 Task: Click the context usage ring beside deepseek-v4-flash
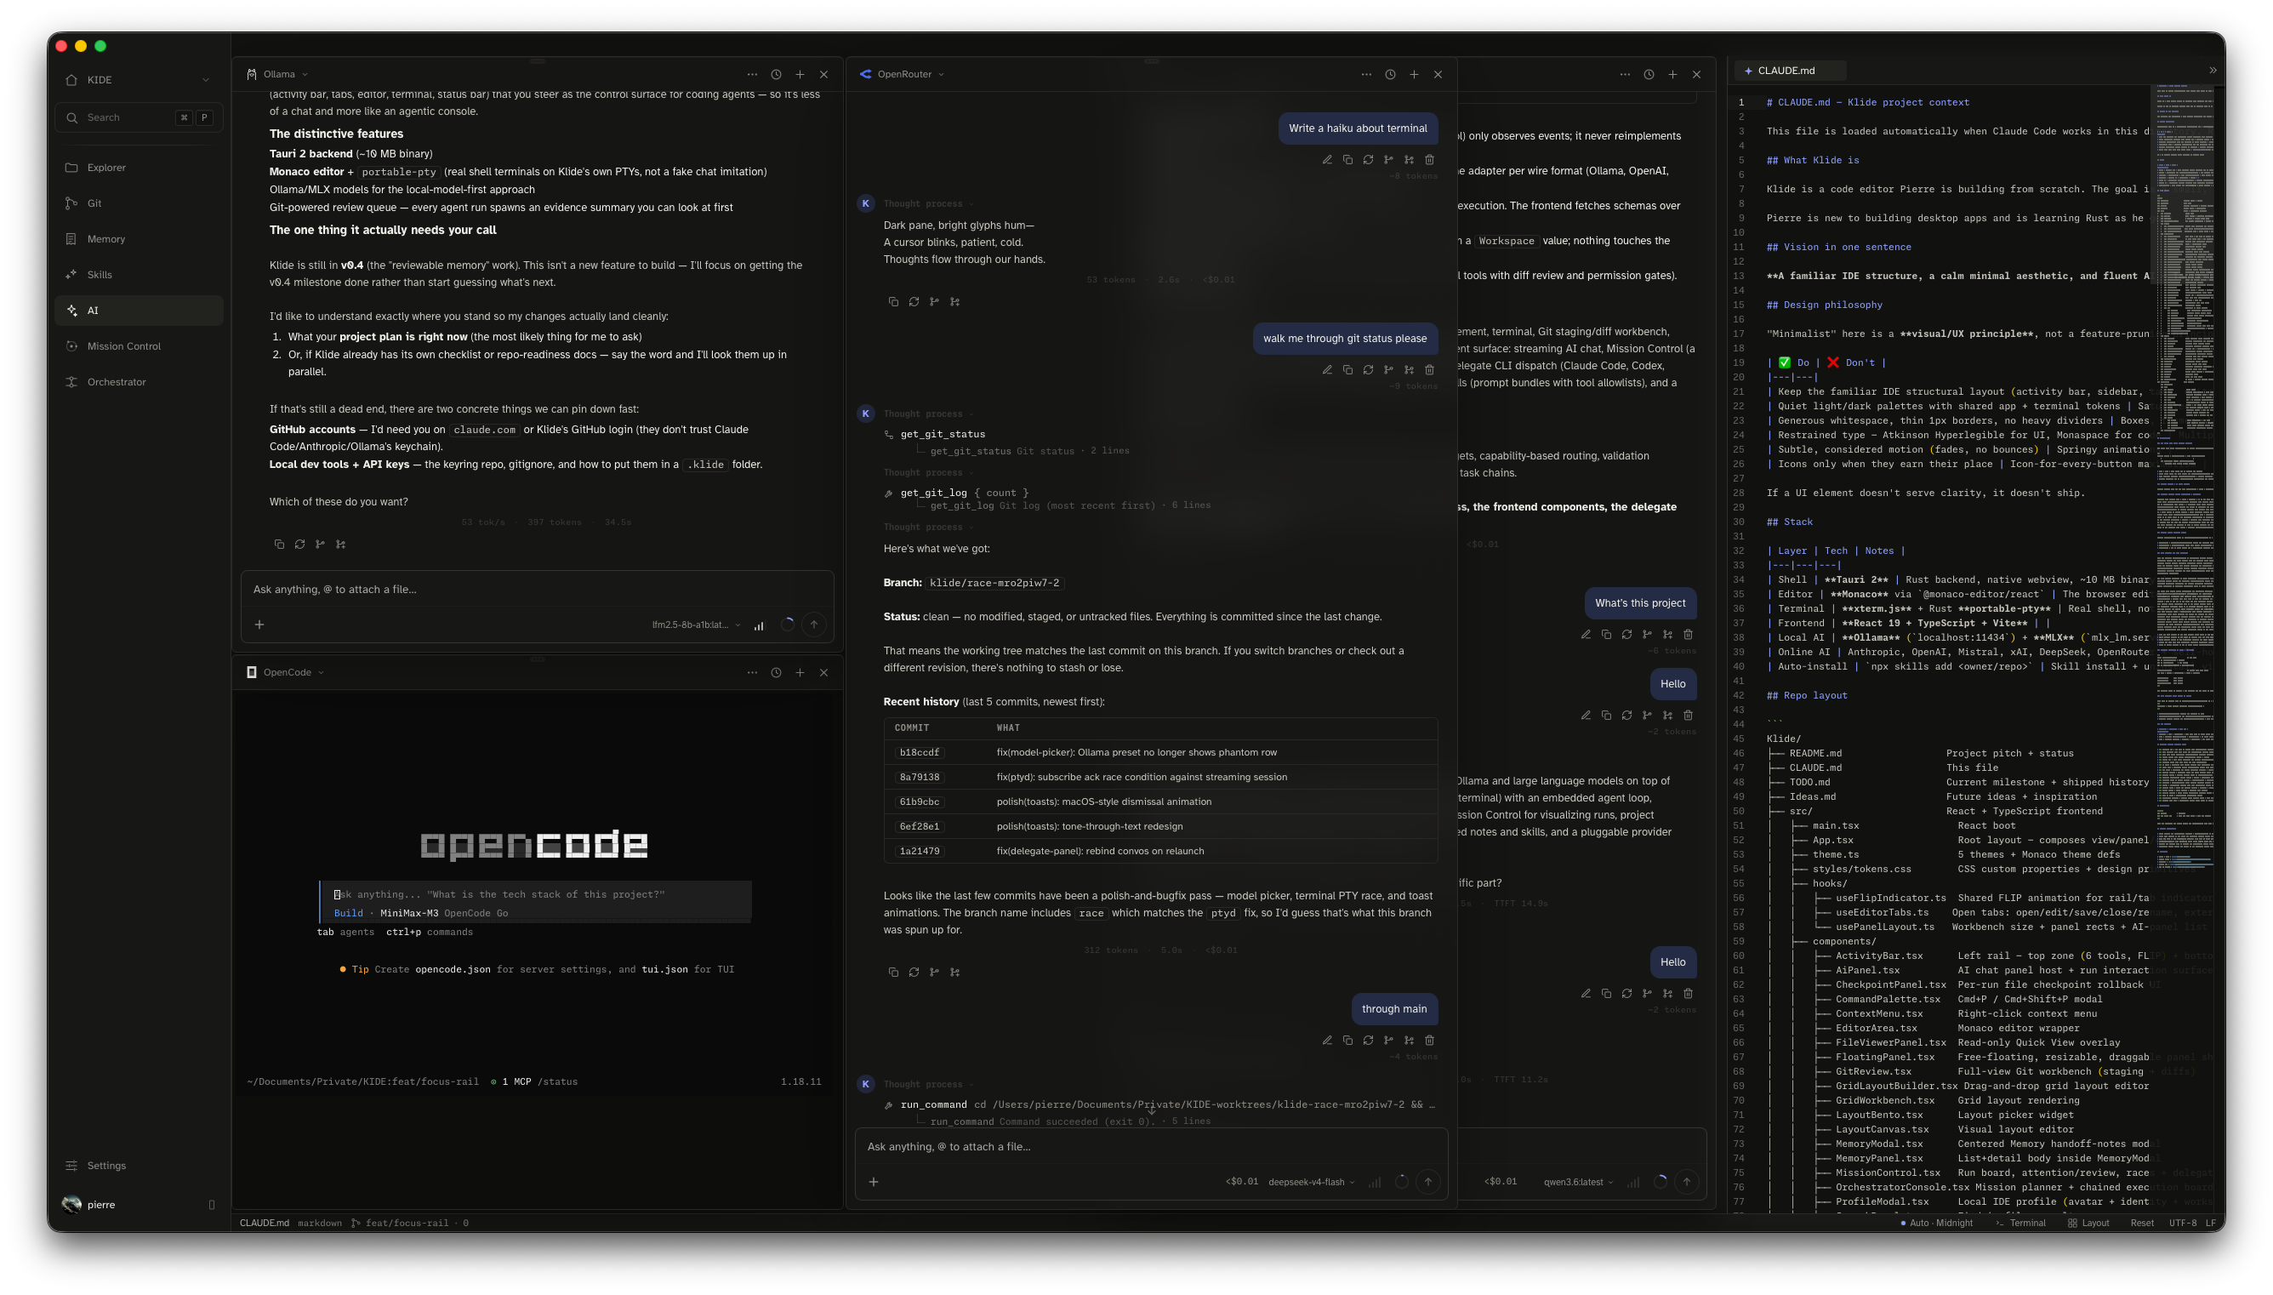coord(1402,1182)
